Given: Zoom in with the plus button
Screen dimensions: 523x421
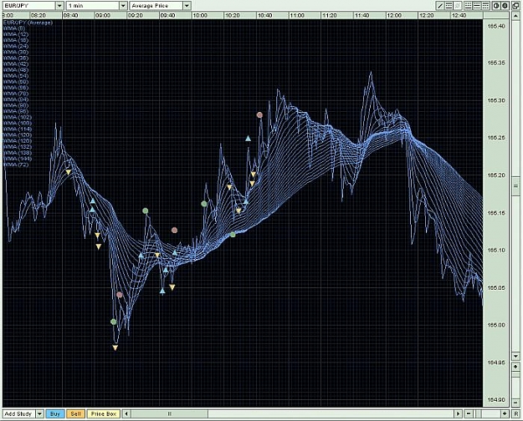Looking at the screenshot, I should [x=505, y=414].
